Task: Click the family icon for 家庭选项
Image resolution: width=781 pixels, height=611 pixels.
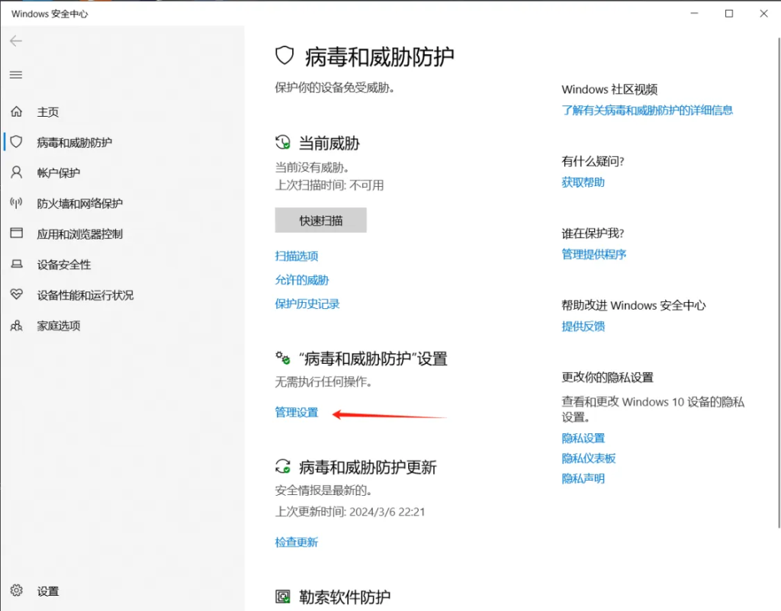Action: coord(17,325)
